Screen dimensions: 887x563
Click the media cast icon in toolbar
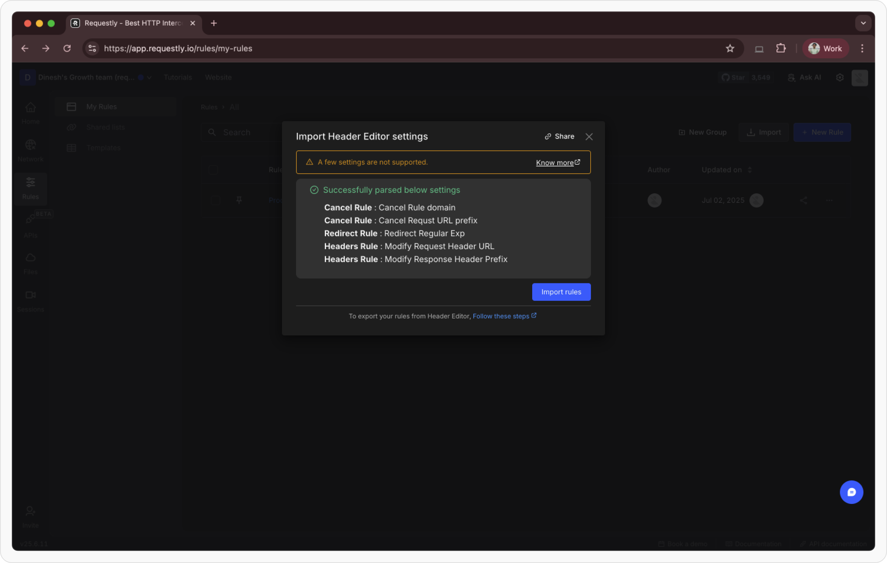pyautogui.click(x=759, y=48)
